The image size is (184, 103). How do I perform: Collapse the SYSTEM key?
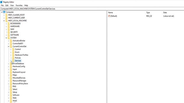6,38
